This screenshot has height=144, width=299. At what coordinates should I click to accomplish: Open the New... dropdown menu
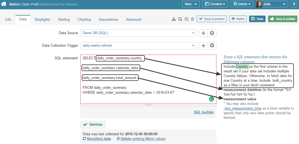point(191,4)
